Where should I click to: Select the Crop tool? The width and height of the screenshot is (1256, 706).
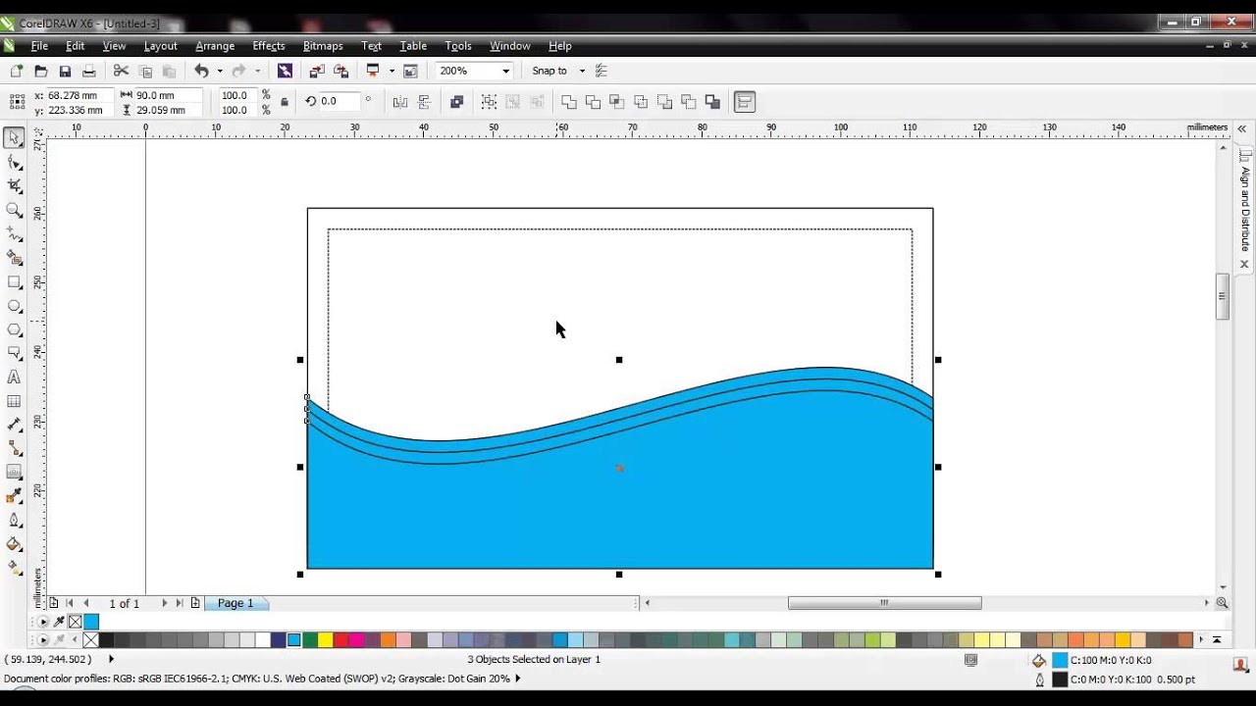click(14, 186)
